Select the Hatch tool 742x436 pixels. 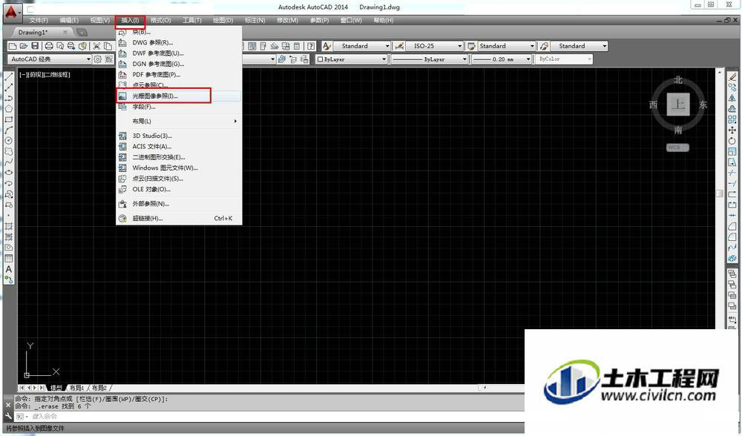(8, 226)
